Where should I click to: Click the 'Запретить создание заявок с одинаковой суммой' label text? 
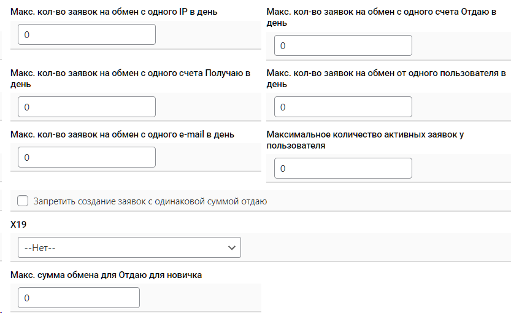pyautogui.click(x=150, y=201)
